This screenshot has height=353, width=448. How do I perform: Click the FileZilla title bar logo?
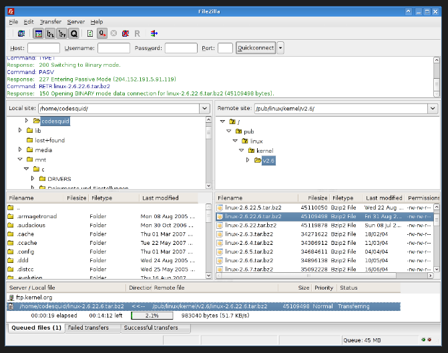coord(11,11)
